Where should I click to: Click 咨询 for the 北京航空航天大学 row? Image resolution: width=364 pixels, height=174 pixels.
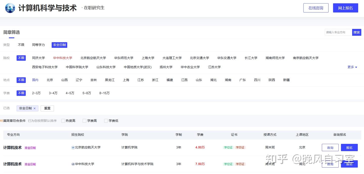(330, 148)
